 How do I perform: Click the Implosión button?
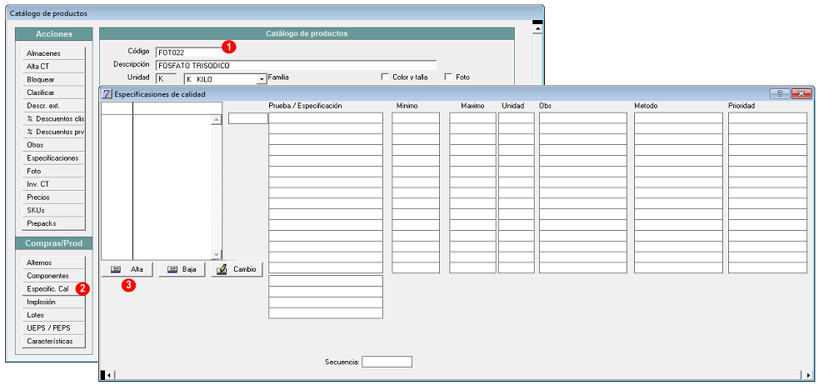(x=54, y=302)
